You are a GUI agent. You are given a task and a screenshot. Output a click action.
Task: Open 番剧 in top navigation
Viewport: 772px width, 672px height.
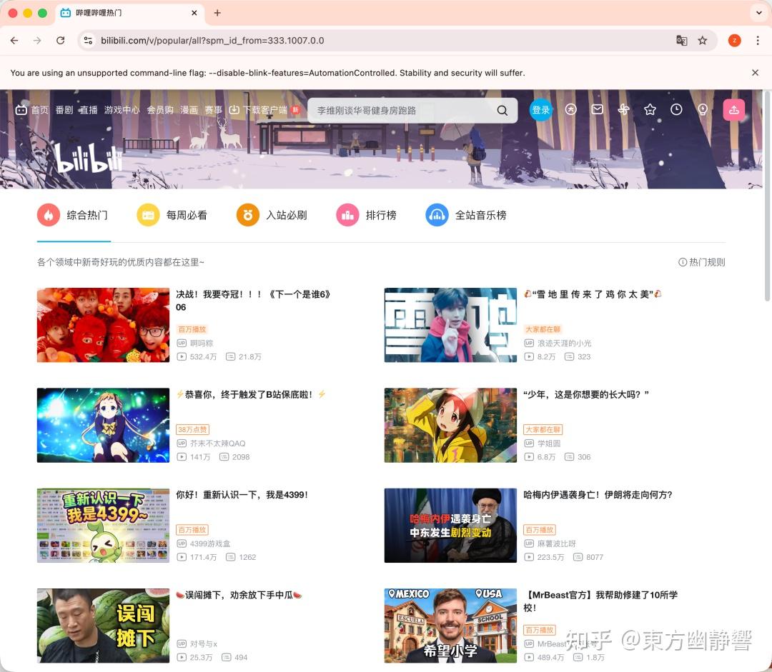point(64,110)
